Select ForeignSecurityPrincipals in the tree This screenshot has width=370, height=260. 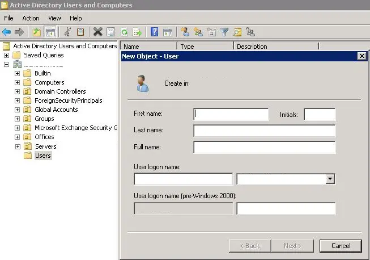click(x=69, y=100)
